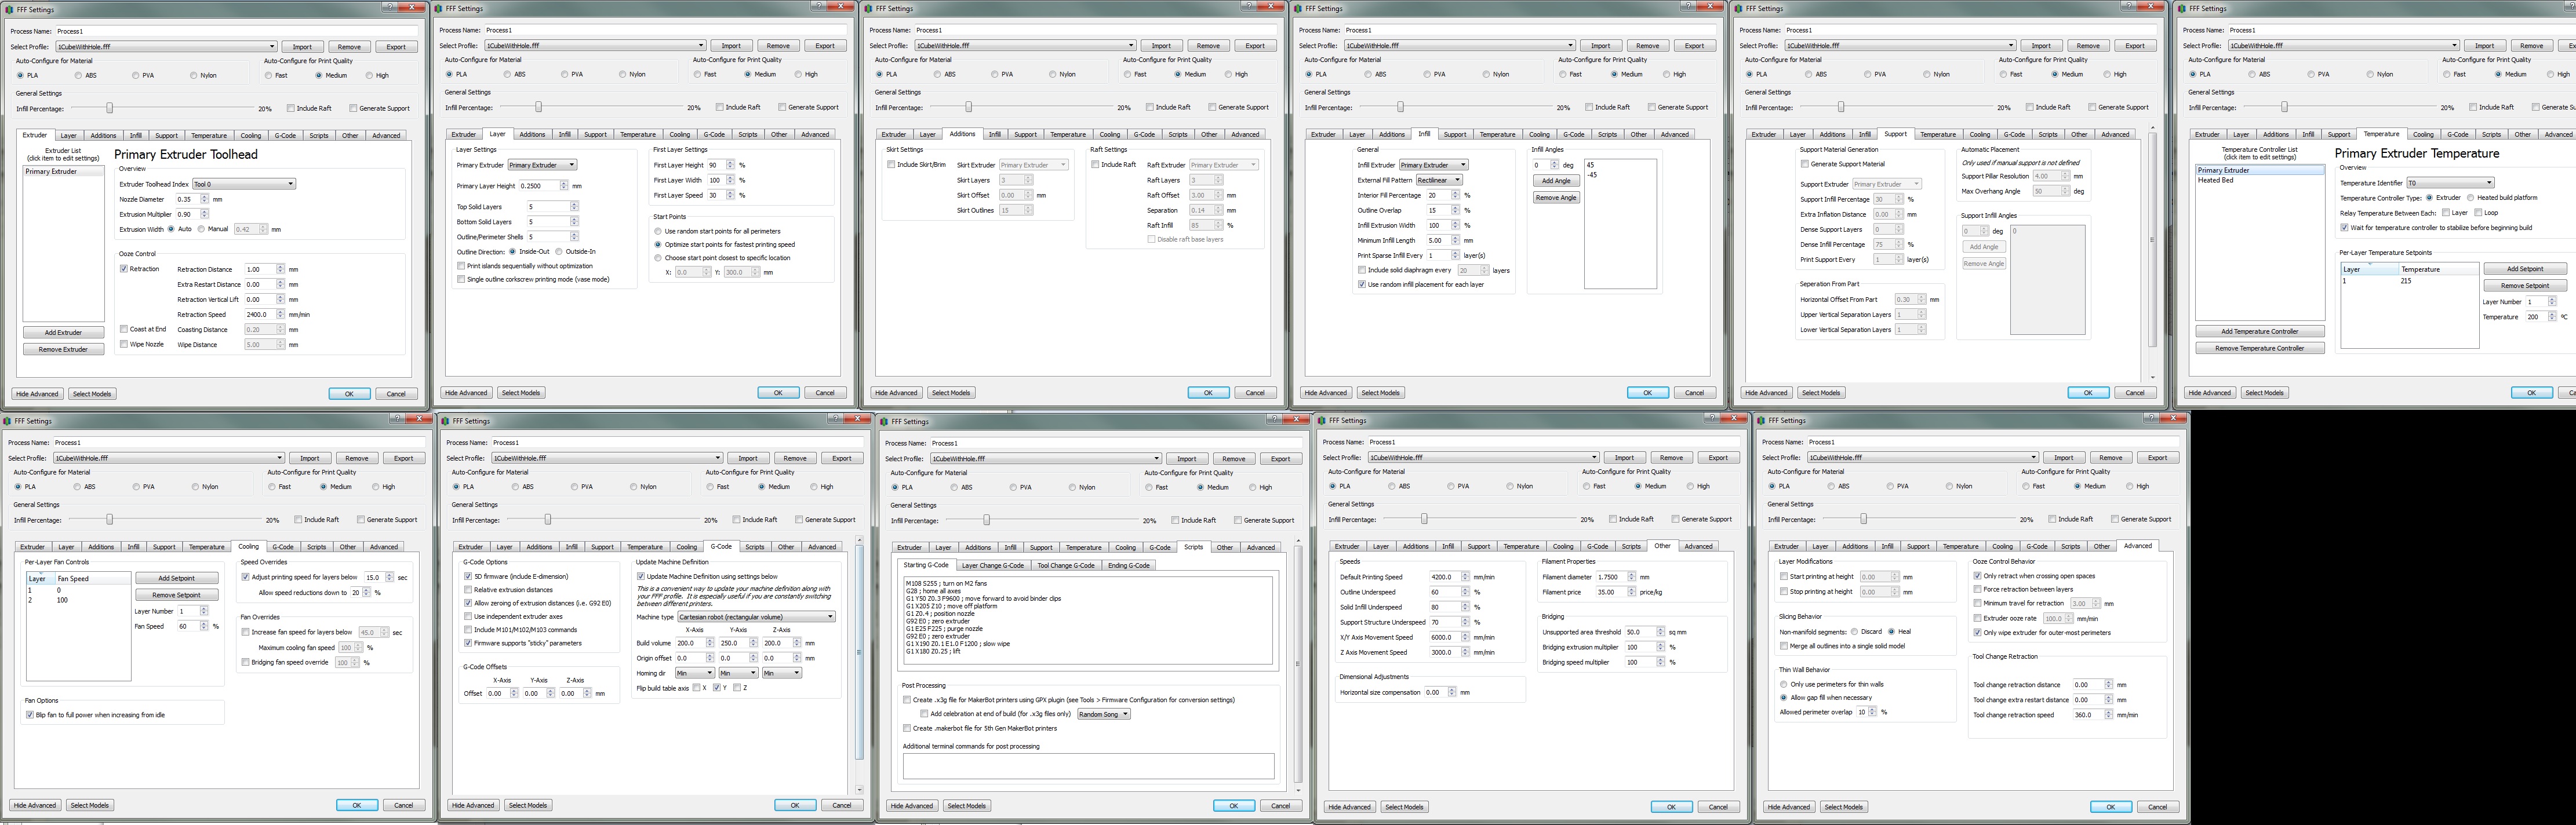Select Discard for non-manifold segments
This screenshot has height=825, width=2576.
click(x=1854, y=632)
